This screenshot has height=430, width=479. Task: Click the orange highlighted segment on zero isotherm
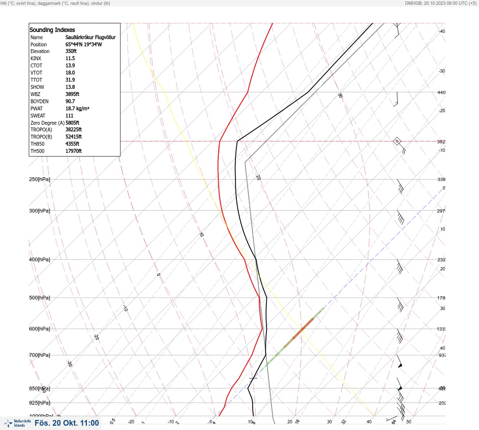[303, 329]
